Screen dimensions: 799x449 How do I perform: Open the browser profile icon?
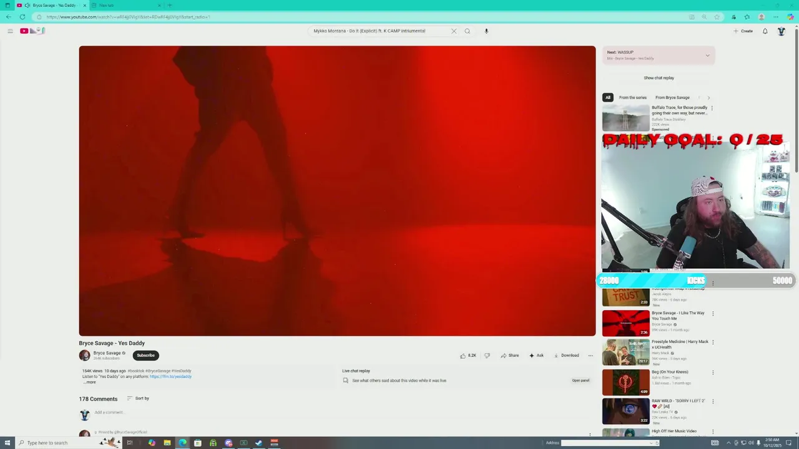tap(762, 17)
